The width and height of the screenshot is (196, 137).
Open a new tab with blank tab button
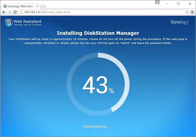[43, 6]
